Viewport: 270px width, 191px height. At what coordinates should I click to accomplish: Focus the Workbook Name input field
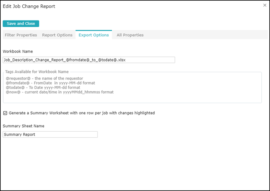(x=89, y=60)
